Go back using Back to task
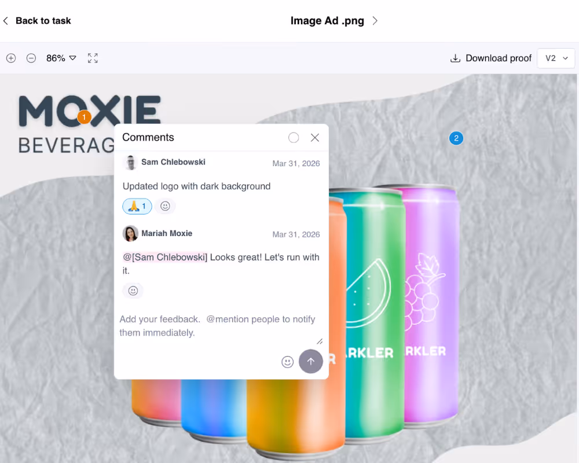The height and width of the screenshot is (463, 579). [37, 21]
